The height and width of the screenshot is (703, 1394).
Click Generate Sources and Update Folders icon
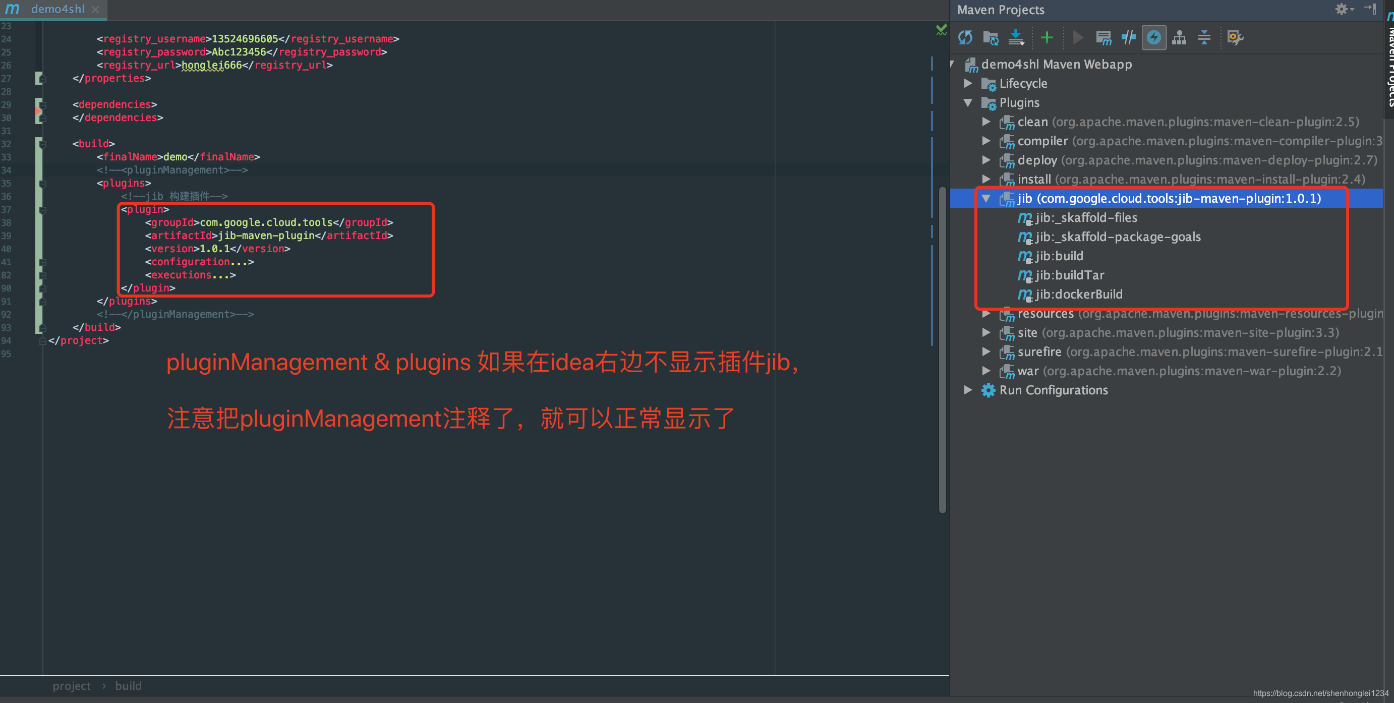pyautogui.click(x=991, y=37)
